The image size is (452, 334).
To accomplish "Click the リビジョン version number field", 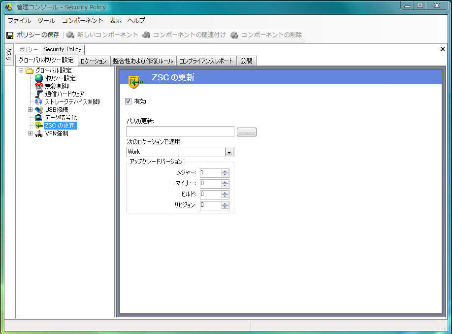I will (211, 205).
